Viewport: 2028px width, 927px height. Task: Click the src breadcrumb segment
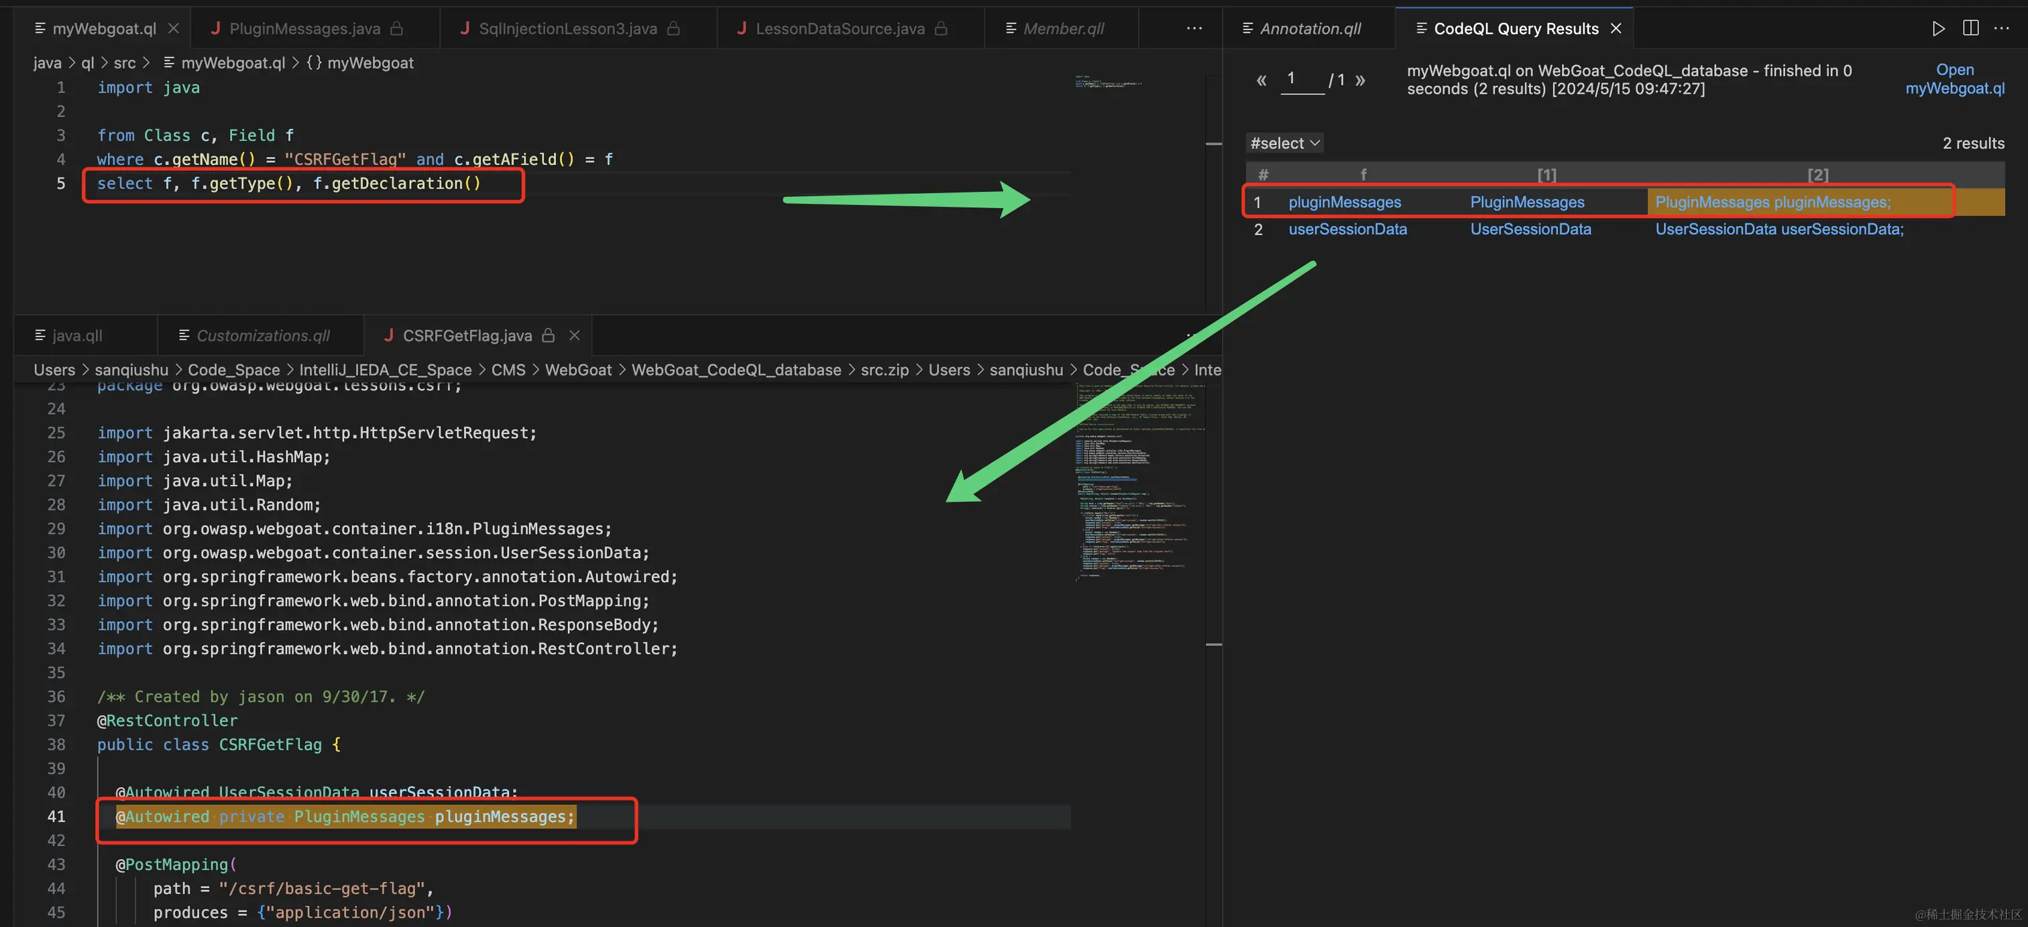124,63
